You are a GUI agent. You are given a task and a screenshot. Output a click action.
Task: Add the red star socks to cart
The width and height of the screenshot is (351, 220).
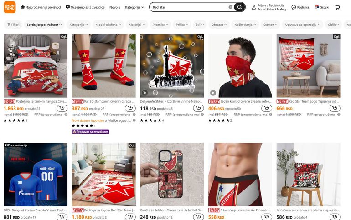pyautogui.click(x=130, y=109)
